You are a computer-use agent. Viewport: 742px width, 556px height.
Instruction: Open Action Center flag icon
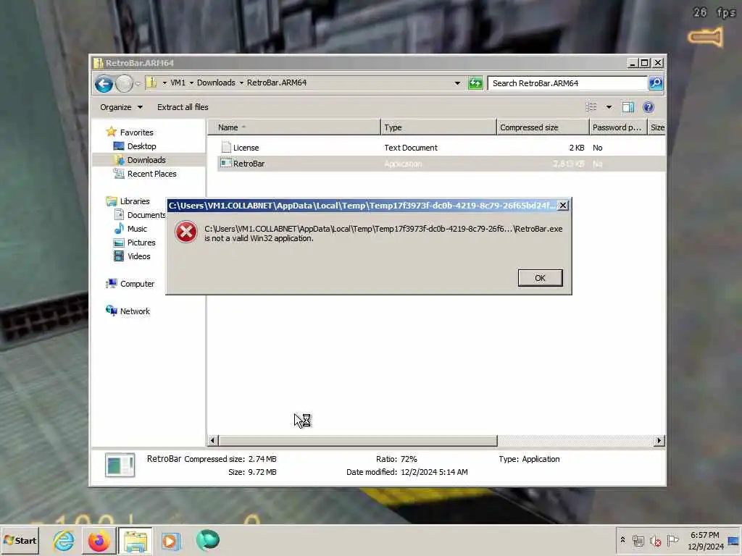pos(672,540)
